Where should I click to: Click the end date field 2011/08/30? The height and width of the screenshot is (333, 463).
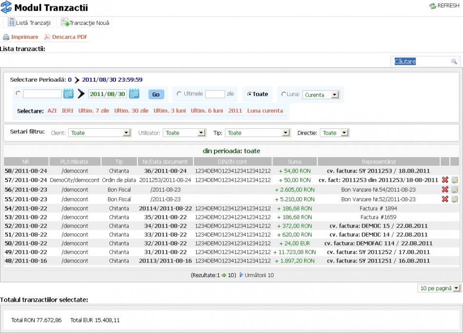(108, 94)
